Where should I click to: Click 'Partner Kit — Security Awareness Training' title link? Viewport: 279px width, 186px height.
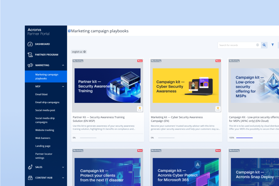tap(99, 119)
